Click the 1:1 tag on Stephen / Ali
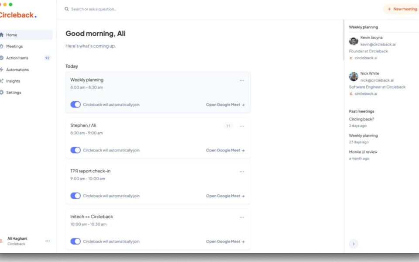Screen dimensions: 419x262 pos(228,126)
